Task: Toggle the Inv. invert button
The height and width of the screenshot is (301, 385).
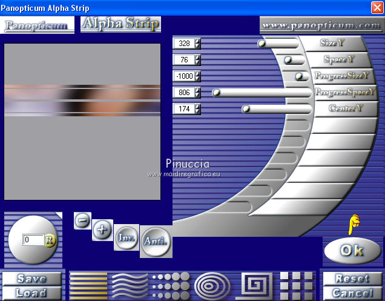Action: tap(127, 237)
